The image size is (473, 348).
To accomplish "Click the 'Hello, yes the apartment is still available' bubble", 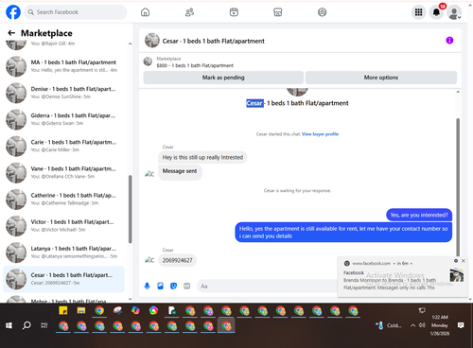I will (343, 233).
